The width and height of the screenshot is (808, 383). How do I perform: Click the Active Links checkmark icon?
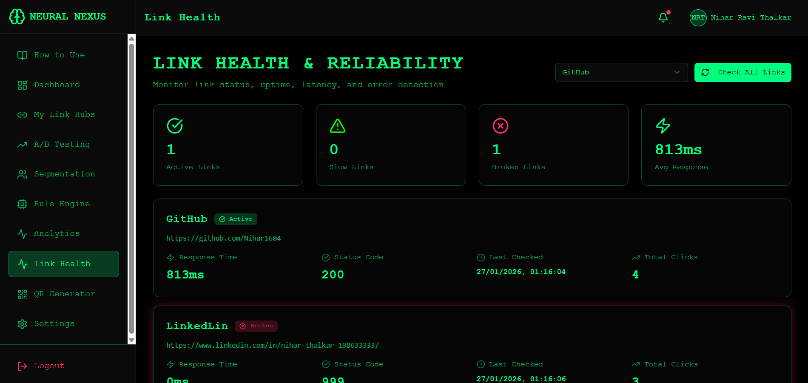[175, 126]
